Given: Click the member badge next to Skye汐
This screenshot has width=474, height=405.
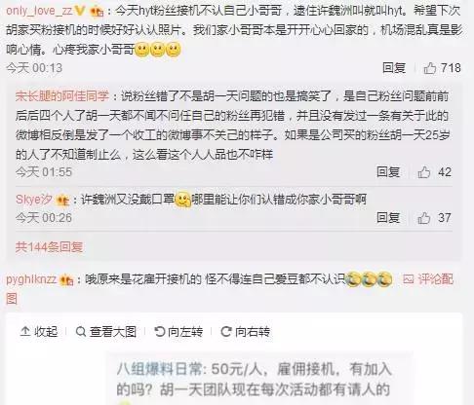Looking at the screenshot, I should click(x=62, y=201).
